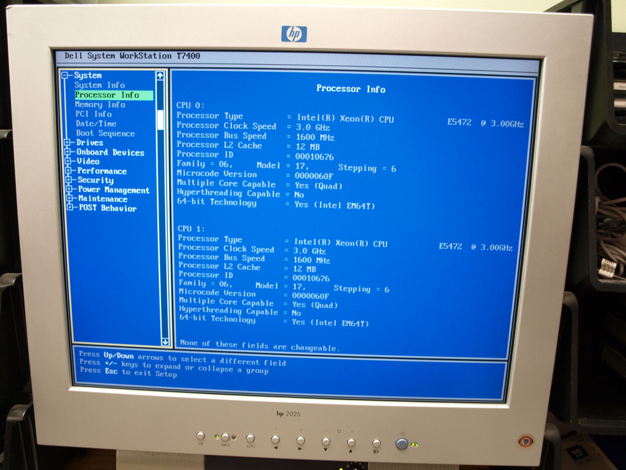Expand the Maintenance group
This screenshot has width=626, height=470.
click(69, 198)
